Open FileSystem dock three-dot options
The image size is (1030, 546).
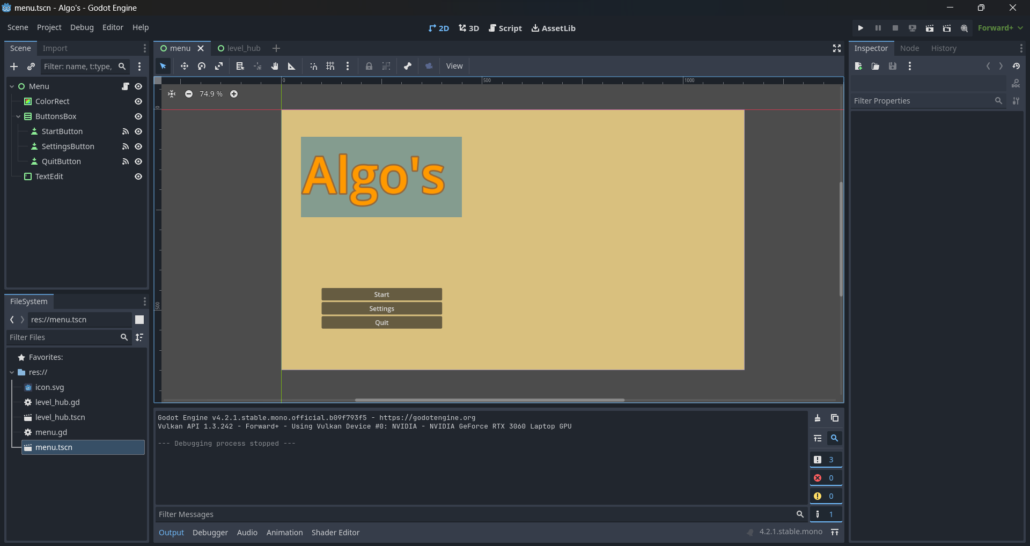tap(144, 301)
